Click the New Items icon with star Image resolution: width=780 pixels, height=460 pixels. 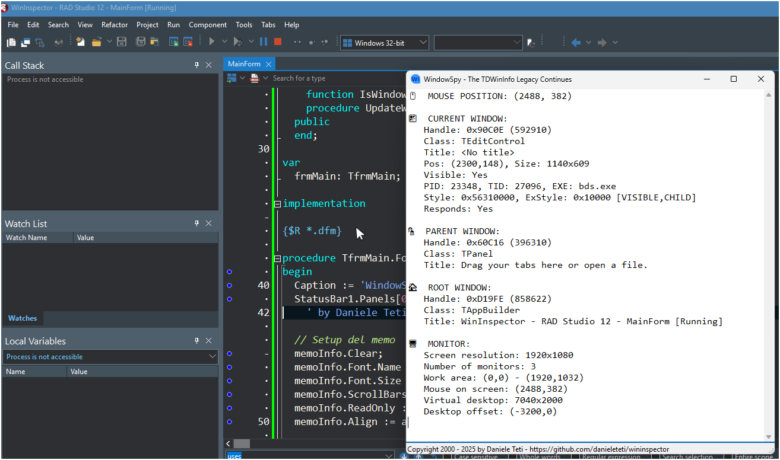coord(80,41)
